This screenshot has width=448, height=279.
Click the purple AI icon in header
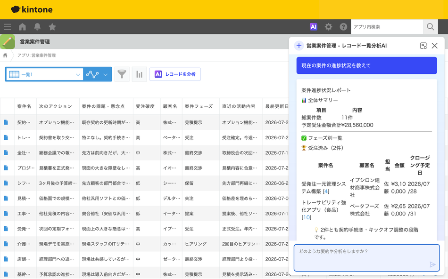[314, 27]
